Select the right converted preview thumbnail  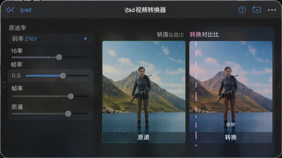tap(231, 92)
